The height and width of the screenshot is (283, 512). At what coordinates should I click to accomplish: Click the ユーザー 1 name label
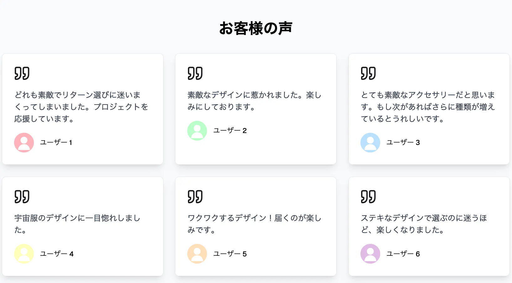tap(56, 142)
